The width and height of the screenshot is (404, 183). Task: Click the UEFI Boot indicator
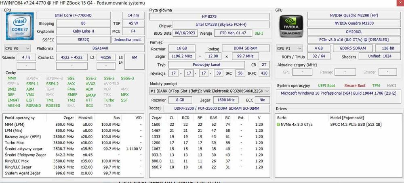(x=326, y=85)
